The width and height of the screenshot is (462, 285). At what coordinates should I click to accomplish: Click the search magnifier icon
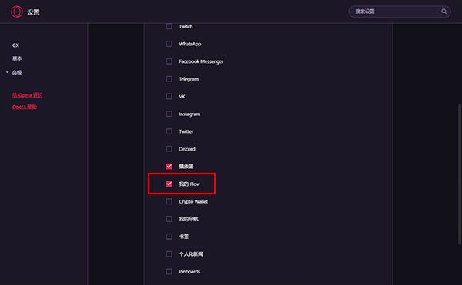point(444,12)
